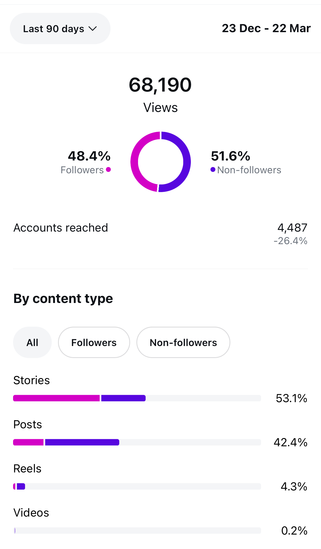Click the chevron beside Last 90 days
This screenshot has width=321, height=549.
tap(93, 29)
